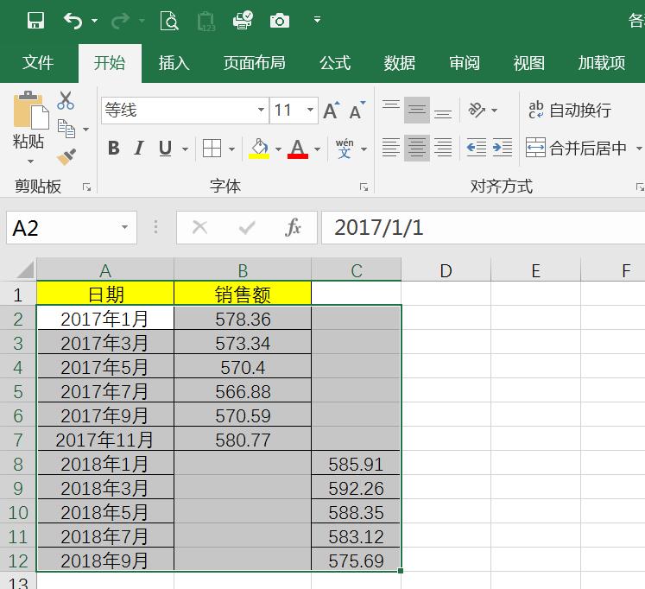Select column E header

(535, 270)
